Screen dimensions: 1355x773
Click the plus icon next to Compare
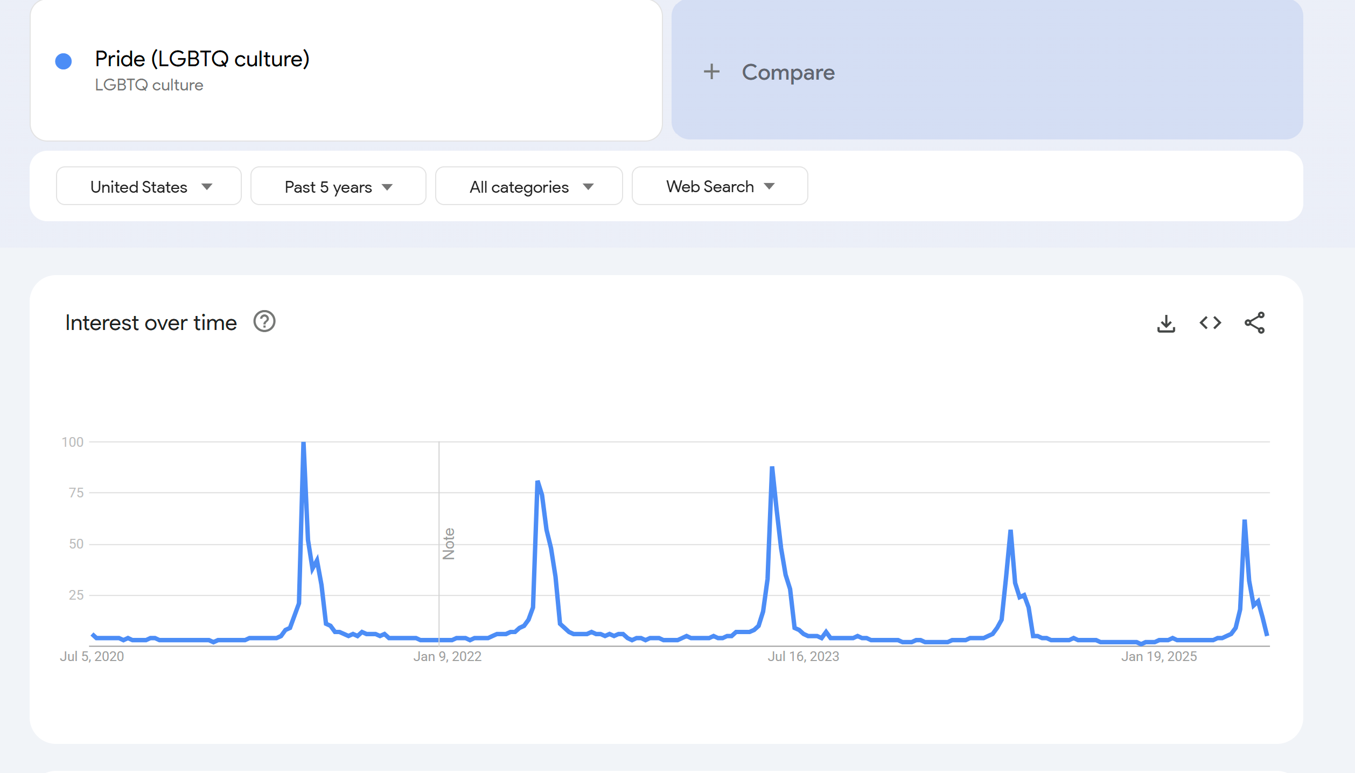click(x=711, y=72)
